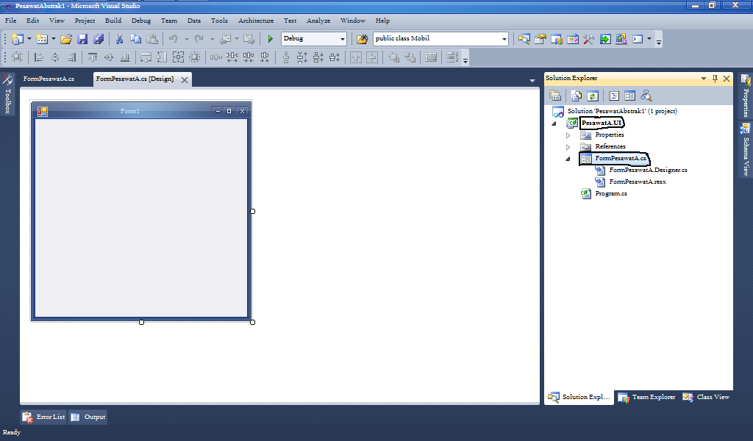Click the Redo arrow icon
Viewport: 753px width, 441px height.
coord(199,39)
